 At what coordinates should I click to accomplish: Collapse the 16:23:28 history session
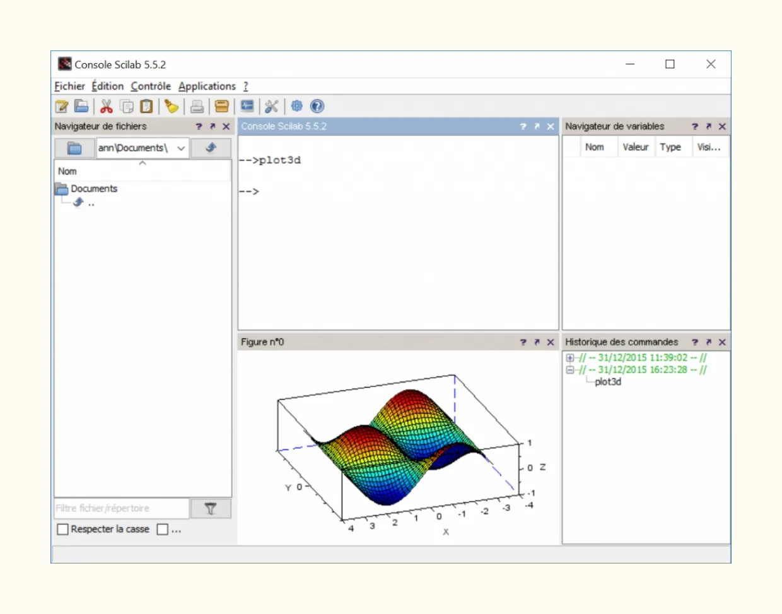(570, 370)
